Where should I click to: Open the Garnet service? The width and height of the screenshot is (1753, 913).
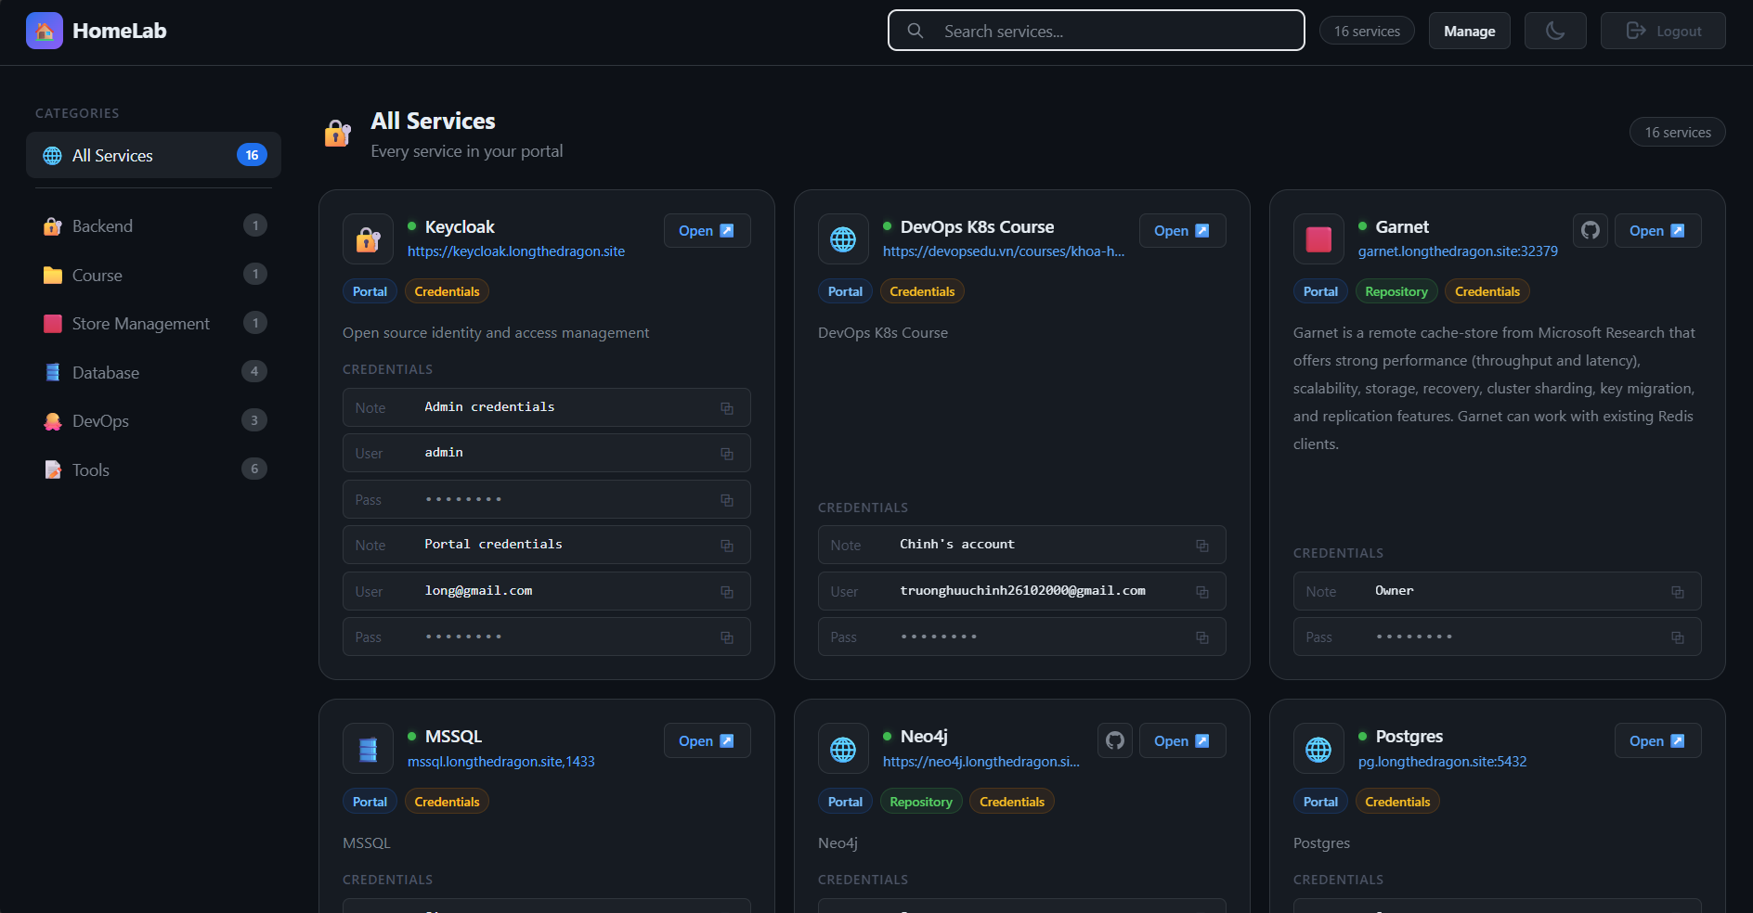1657,231
